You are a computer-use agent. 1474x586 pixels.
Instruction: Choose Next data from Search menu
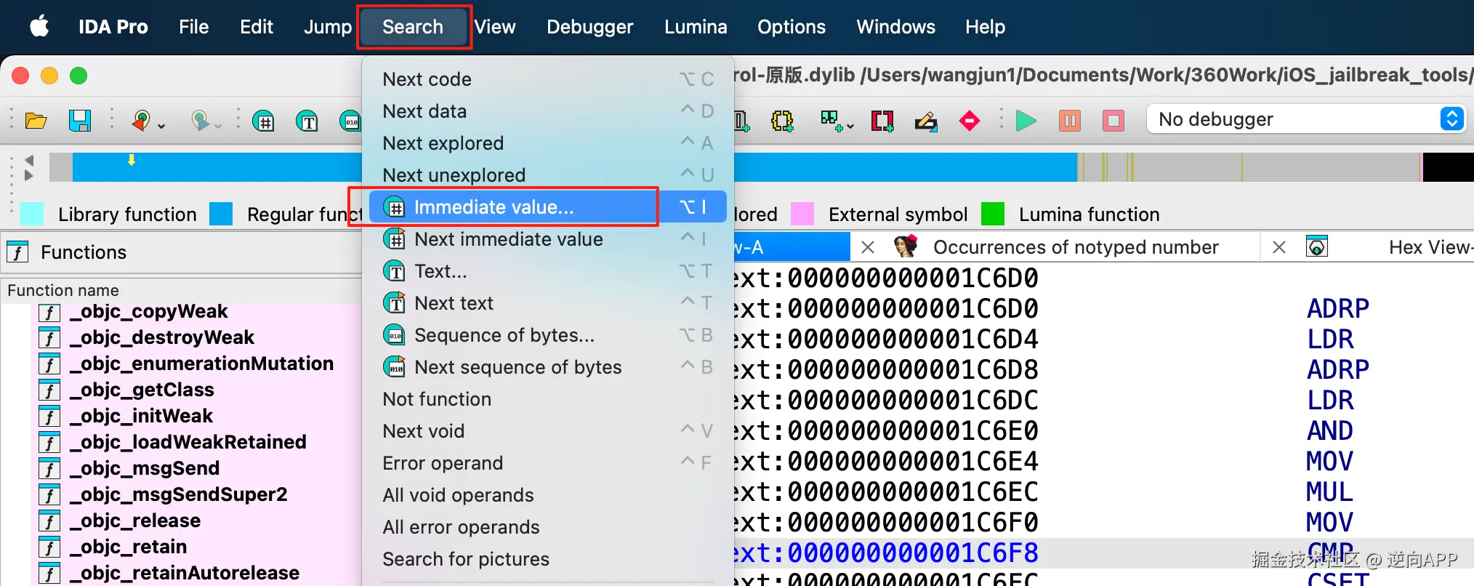pos(548,111)
